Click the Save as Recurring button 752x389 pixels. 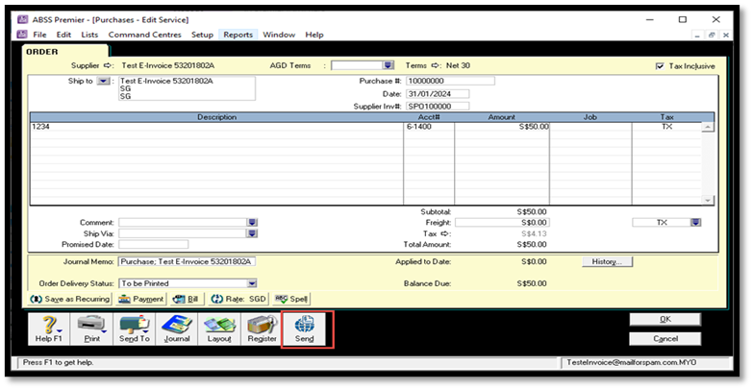pos(72,299)
